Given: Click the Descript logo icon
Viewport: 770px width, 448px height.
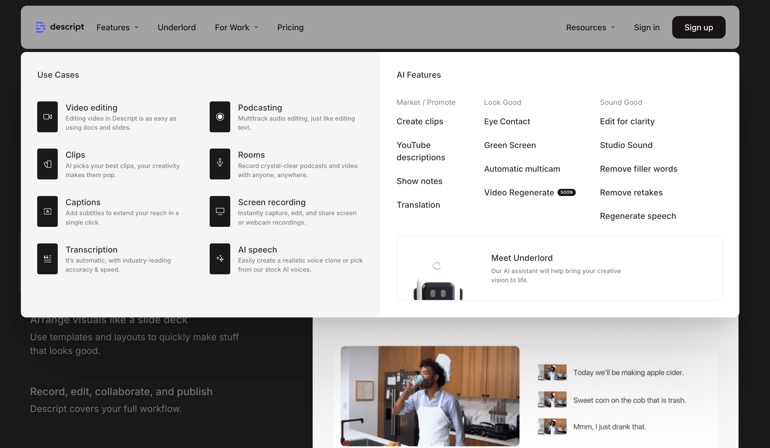Looking at the screenshot, I should [x=41, y=27].
